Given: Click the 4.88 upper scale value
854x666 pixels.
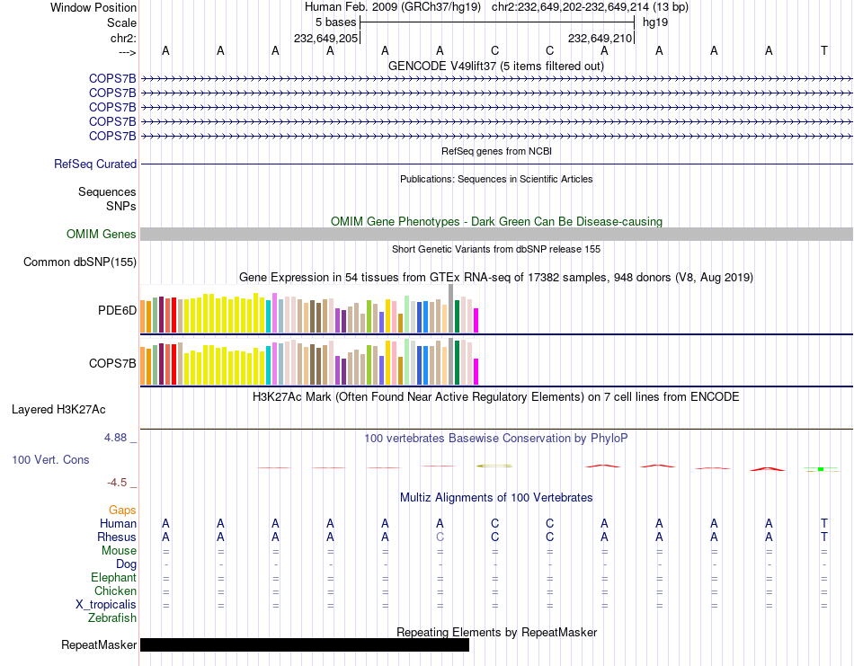Looking at the screenshot, I should [x=115, y=438].
